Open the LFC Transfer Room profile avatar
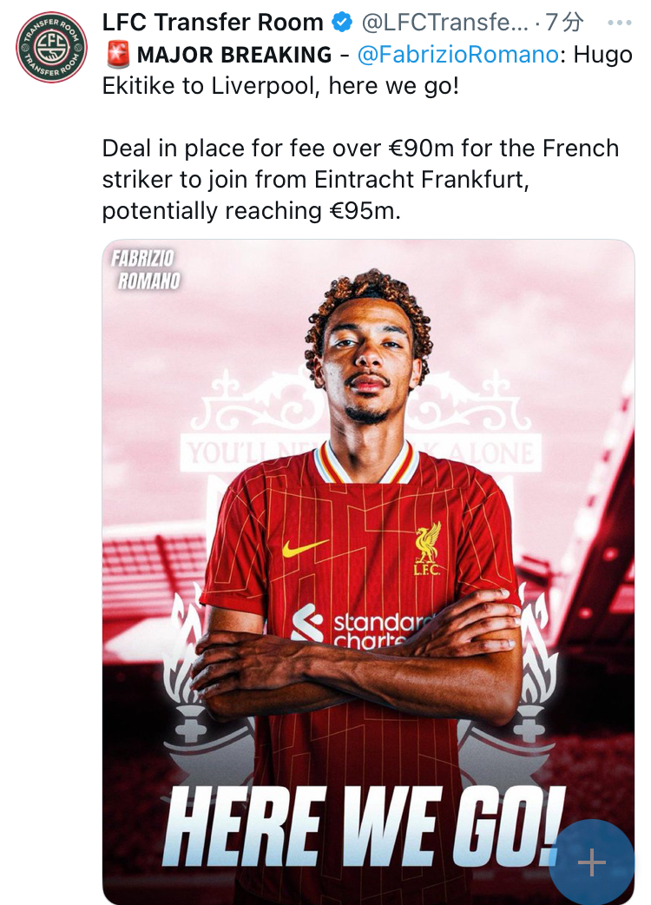This screenshot has width=651, height=905. click(51, 47)
